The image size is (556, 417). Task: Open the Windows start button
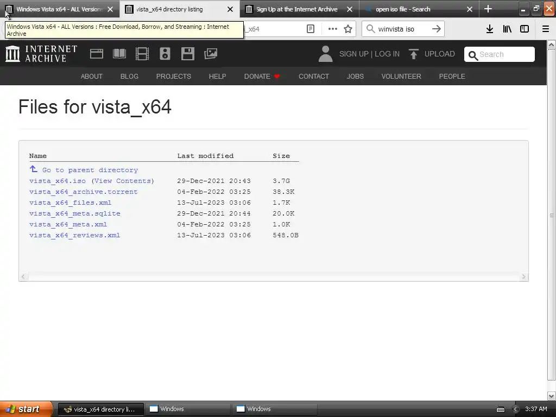[x=26, y=409]
